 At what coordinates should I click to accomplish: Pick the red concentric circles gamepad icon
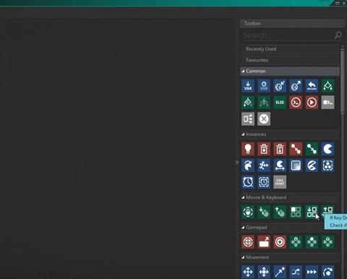(280, 242)
